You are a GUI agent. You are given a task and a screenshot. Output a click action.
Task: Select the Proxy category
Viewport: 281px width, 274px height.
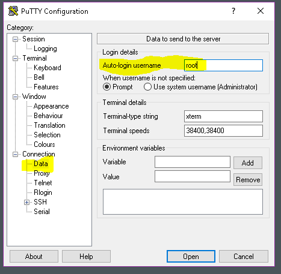[x=42, y=173]
